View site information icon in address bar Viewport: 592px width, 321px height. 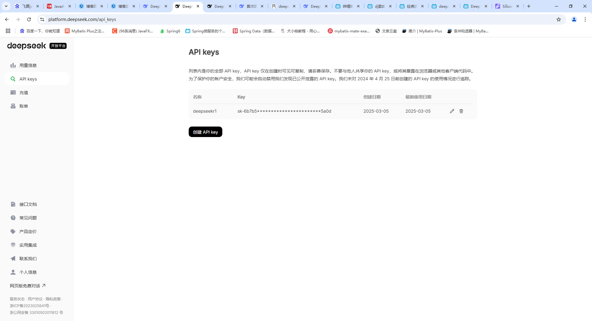(x=42, y=19)
